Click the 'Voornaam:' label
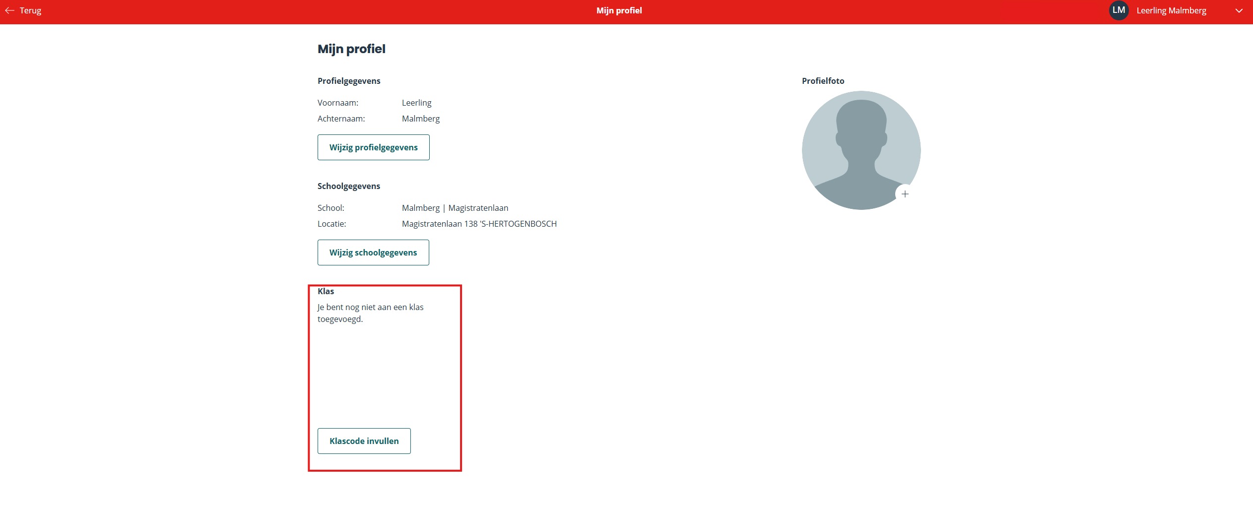1253x507 pixels. click(x=338, y=103)
